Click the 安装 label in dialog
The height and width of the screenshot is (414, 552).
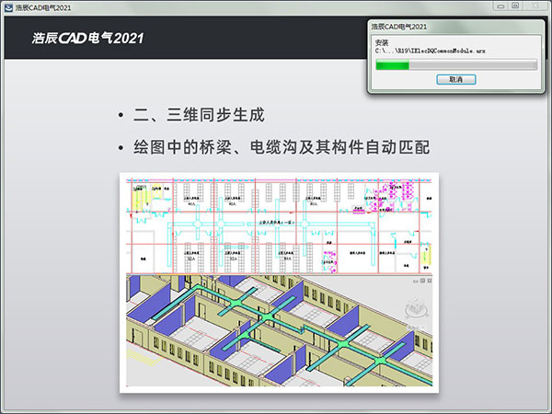point(382,42)
